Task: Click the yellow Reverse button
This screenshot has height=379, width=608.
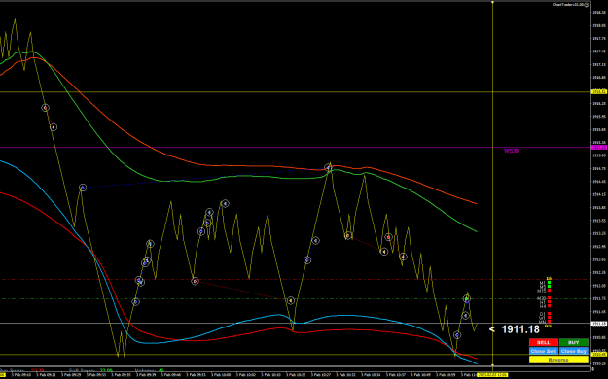Action: click(x=558, y=360)
